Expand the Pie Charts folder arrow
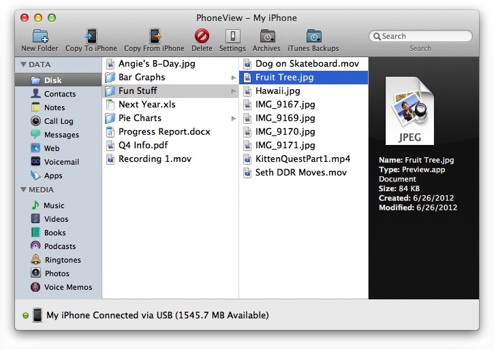The height and width of the screenshot is (349, 494). click(x=234, y=118)
